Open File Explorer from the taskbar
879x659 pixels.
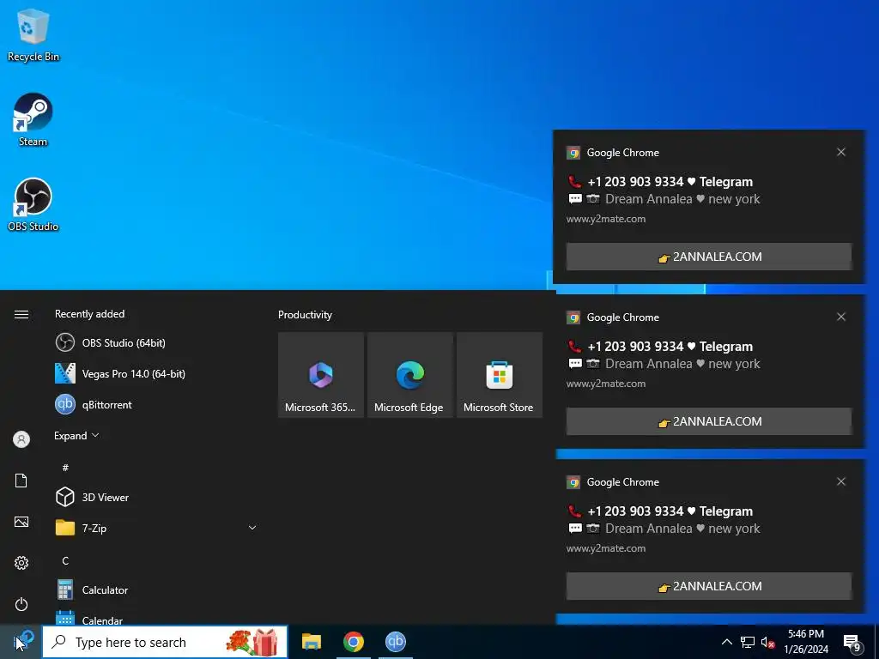click(311, 642)
